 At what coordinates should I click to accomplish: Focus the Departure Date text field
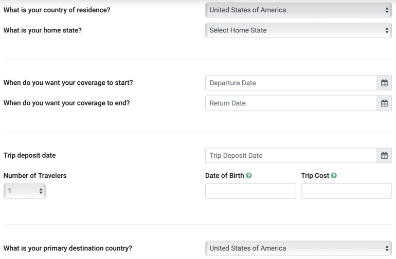(x=291, y=83)
